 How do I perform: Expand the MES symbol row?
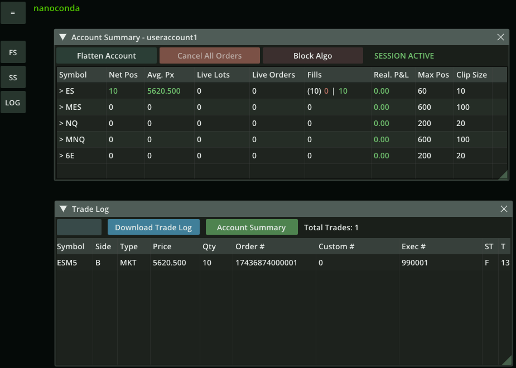70,107
